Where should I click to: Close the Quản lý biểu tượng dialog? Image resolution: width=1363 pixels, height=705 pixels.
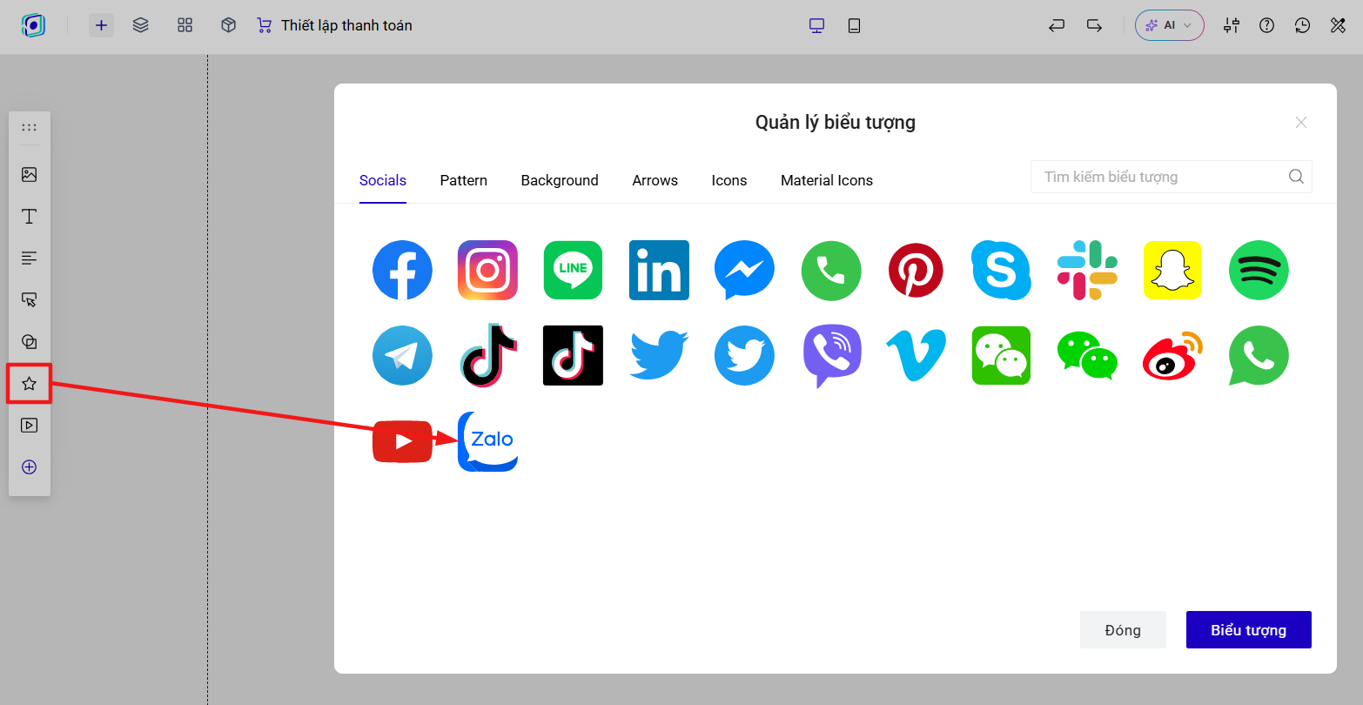click(x=1301, y=123)
